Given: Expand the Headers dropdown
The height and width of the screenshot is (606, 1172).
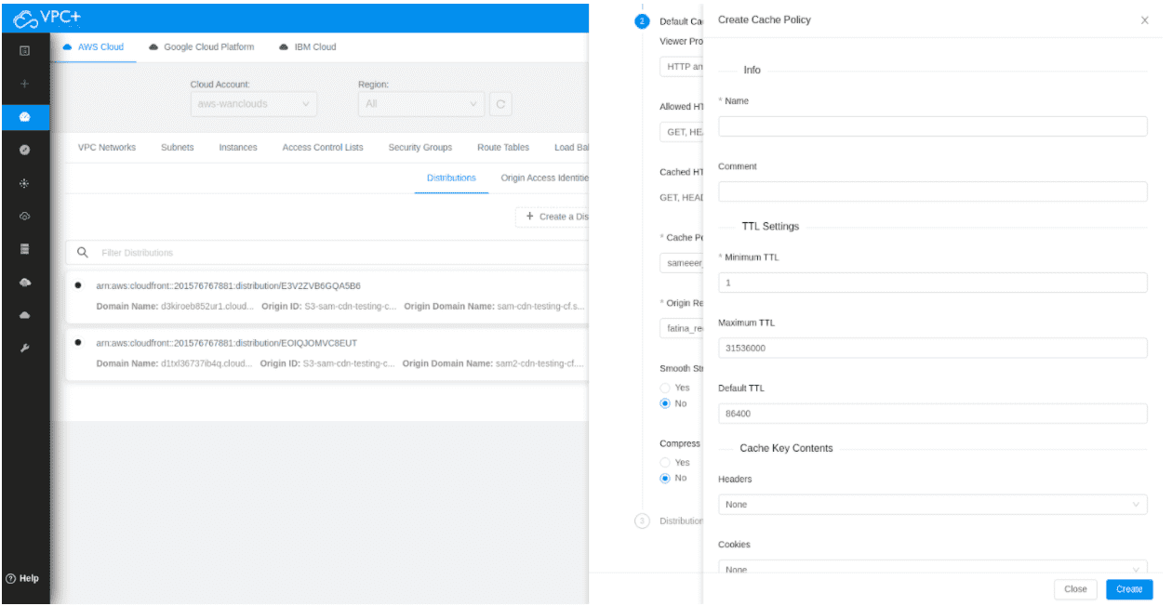Looking at the screenshot, I should pyautogui.click(x=933, y=504).
